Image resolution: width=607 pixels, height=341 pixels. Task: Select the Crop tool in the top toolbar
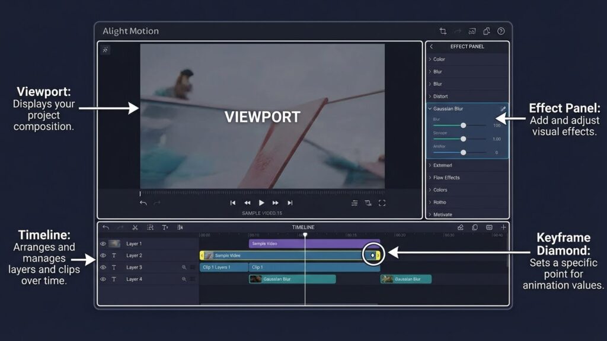[443, 30]
